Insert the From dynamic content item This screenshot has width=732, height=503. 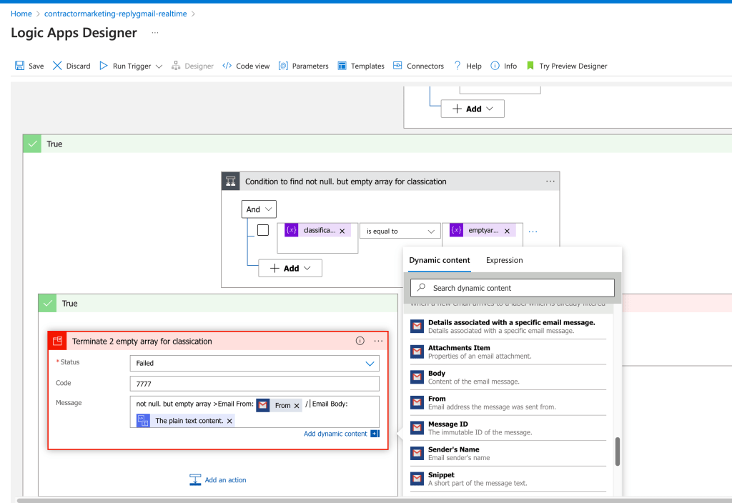click(x=508, y=403)
